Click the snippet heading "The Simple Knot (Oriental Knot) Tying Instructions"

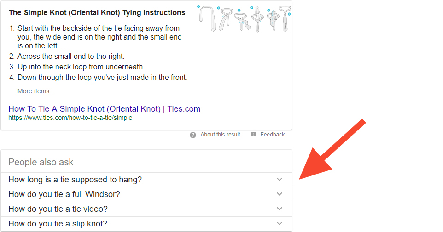97,13
